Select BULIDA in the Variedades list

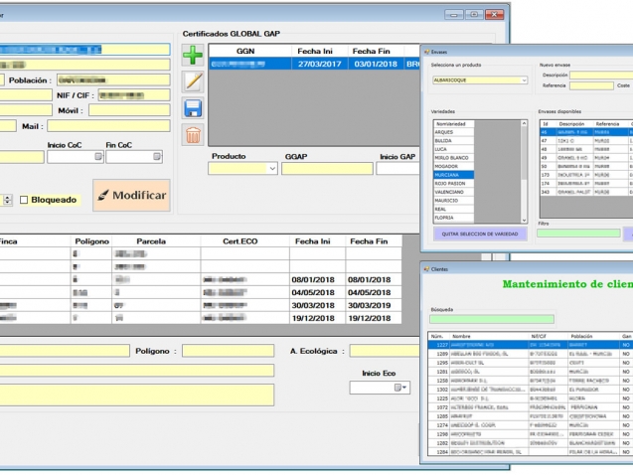[x=454, y=141]
